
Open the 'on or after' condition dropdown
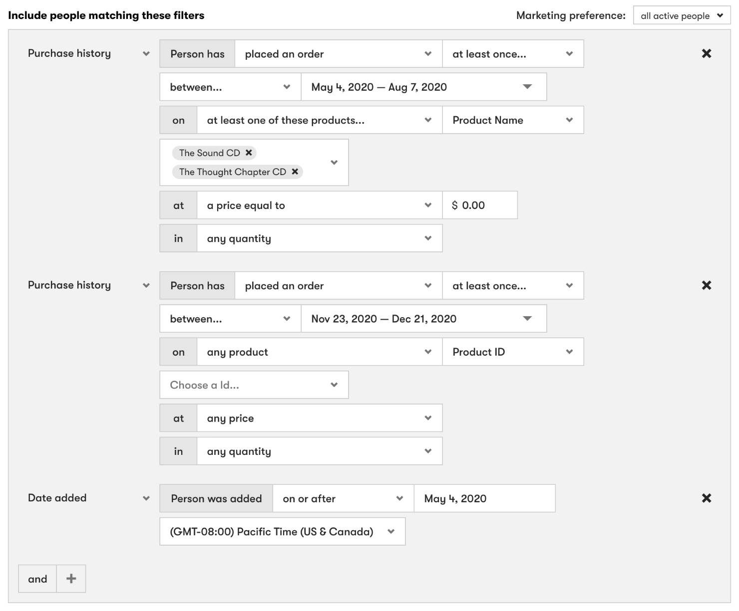(343, 498)
